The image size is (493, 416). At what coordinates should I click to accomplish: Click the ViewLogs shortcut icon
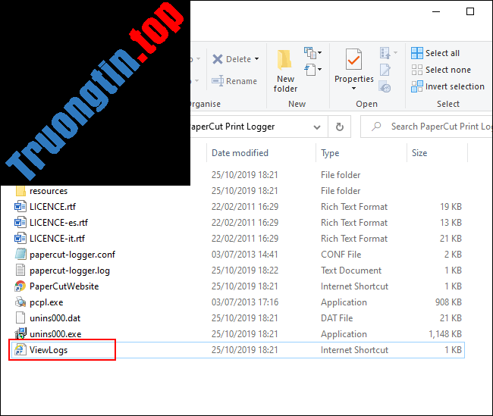(20, 350)
